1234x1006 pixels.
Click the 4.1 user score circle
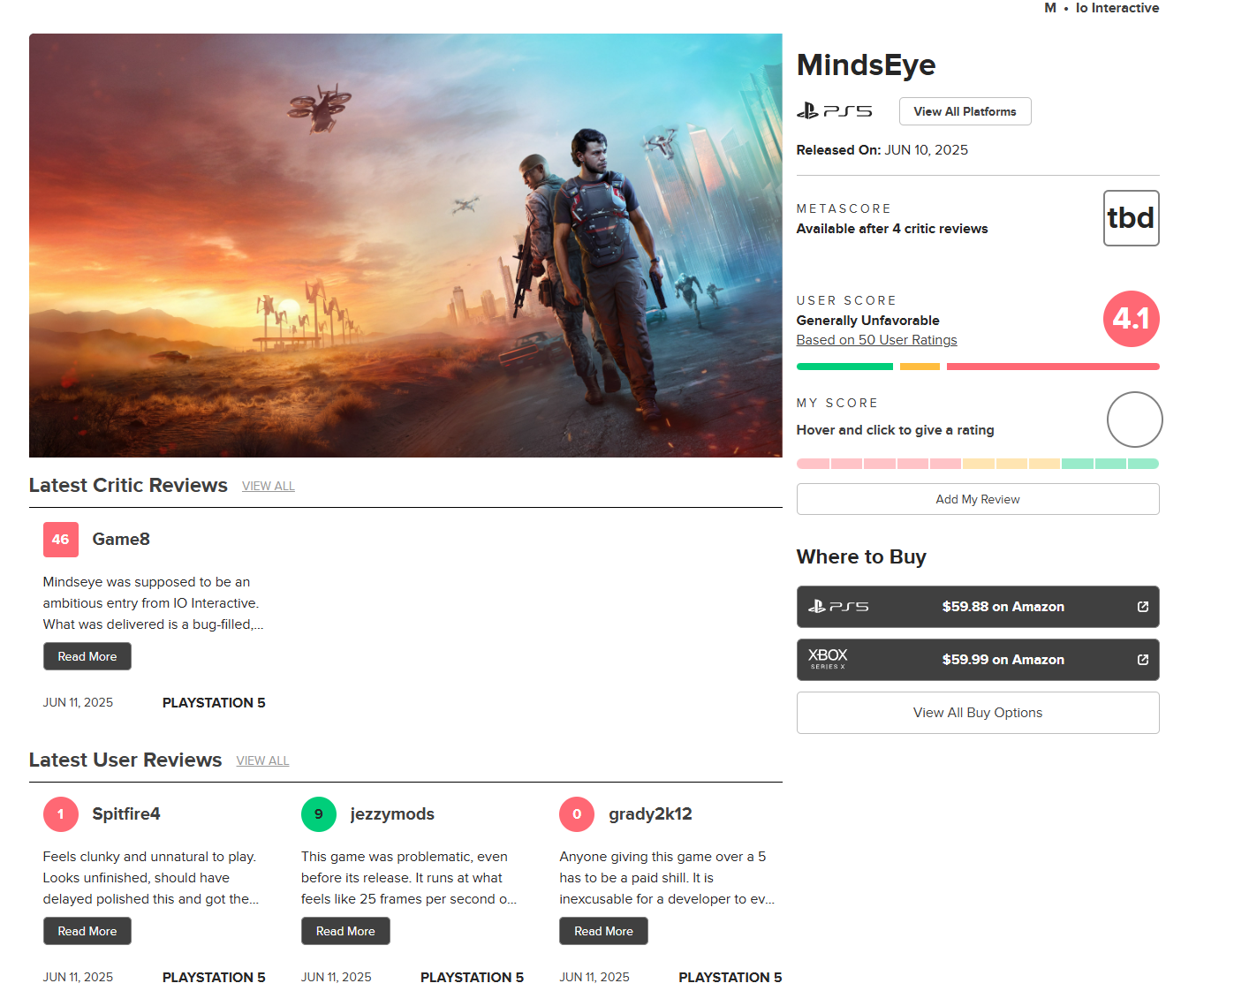(1131, 319)
